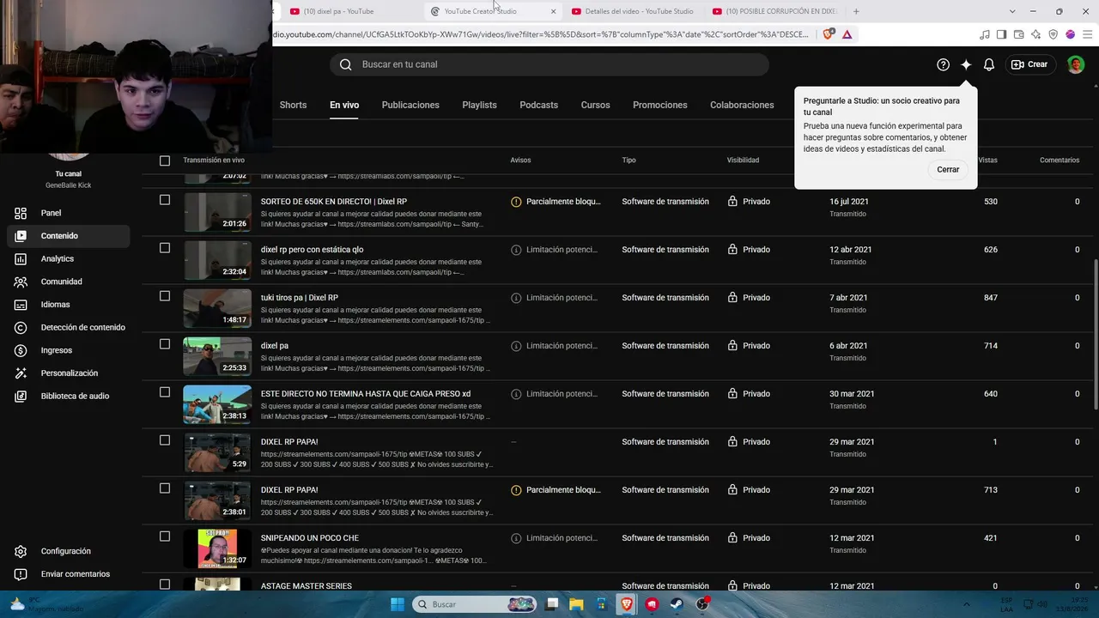This screenshot has width=1099, height=618.
Task: Open the browser tab search chevron
Action: [1012, 11]
